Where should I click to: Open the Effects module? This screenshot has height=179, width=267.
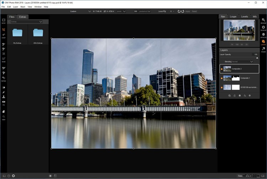click(263, 35)
